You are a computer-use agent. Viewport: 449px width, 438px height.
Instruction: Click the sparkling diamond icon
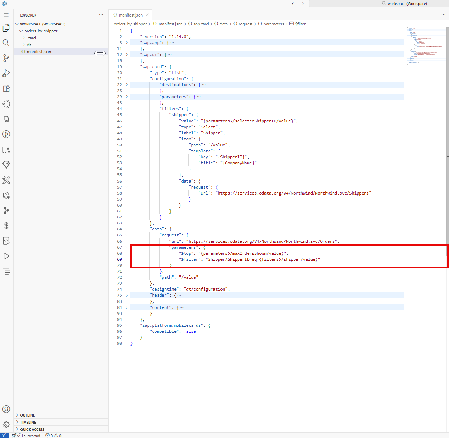coord(6,165)
